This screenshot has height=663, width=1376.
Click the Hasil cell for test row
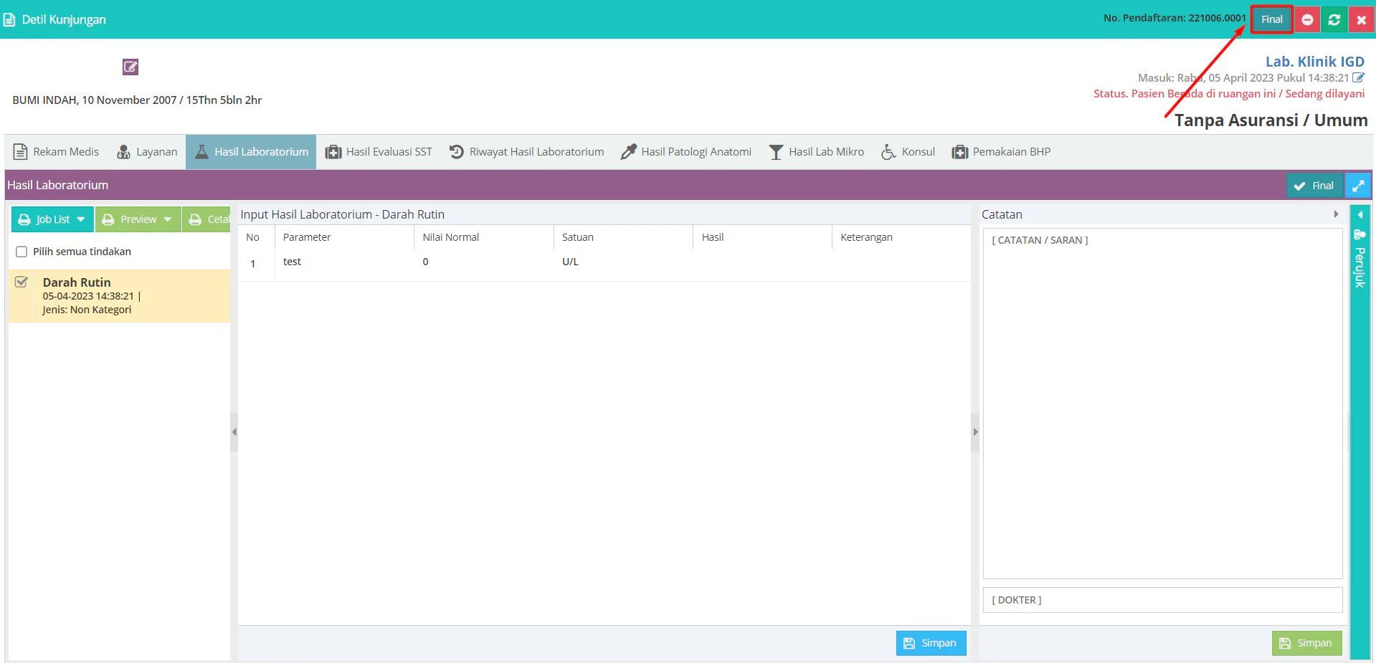coord(762,264)
